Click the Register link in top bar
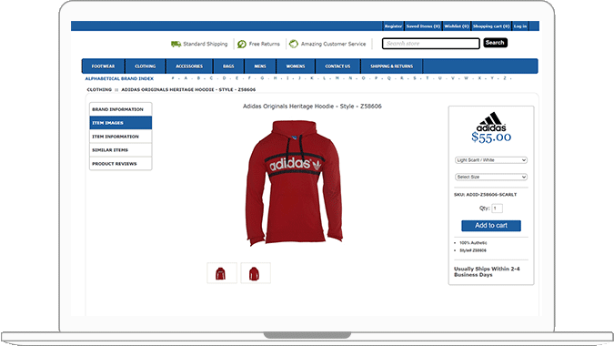 [x=393, y=26]
